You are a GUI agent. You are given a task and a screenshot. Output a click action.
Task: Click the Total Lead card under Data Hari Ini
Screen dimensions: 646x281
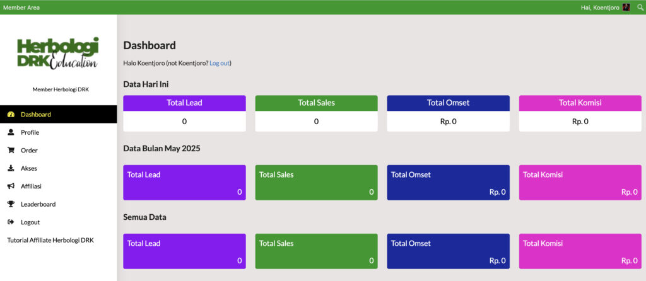pos(185,113)
